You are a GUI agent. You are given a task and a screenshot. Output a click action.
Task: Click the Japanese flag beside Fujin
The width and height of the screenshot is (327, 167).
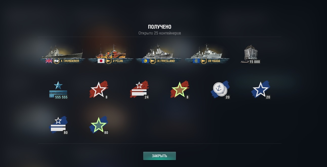pyautogui.click(x=101, y=61)
